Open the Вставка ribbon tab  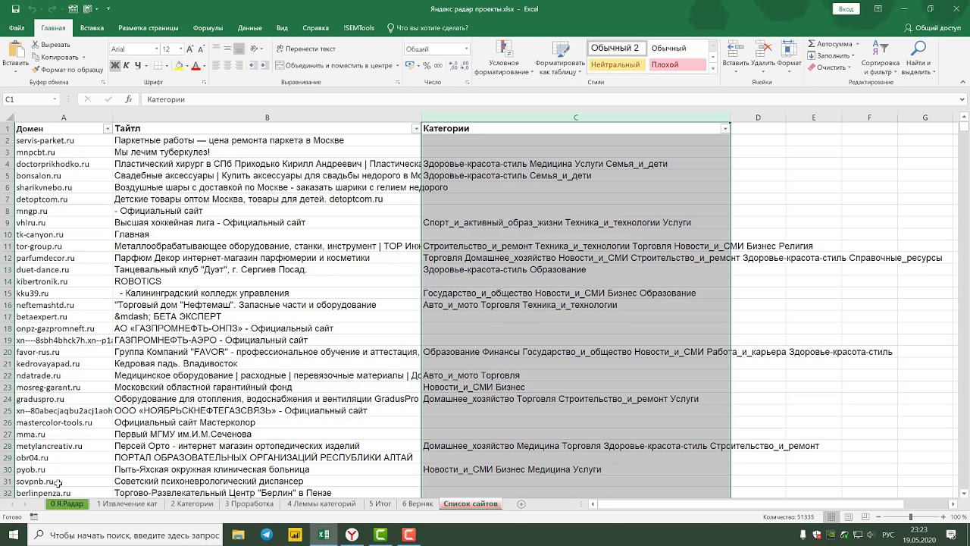pyautogui.click(x=92, y=28)
